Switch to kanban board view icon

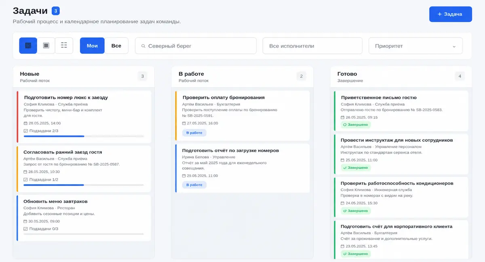[x=28, y=46]
